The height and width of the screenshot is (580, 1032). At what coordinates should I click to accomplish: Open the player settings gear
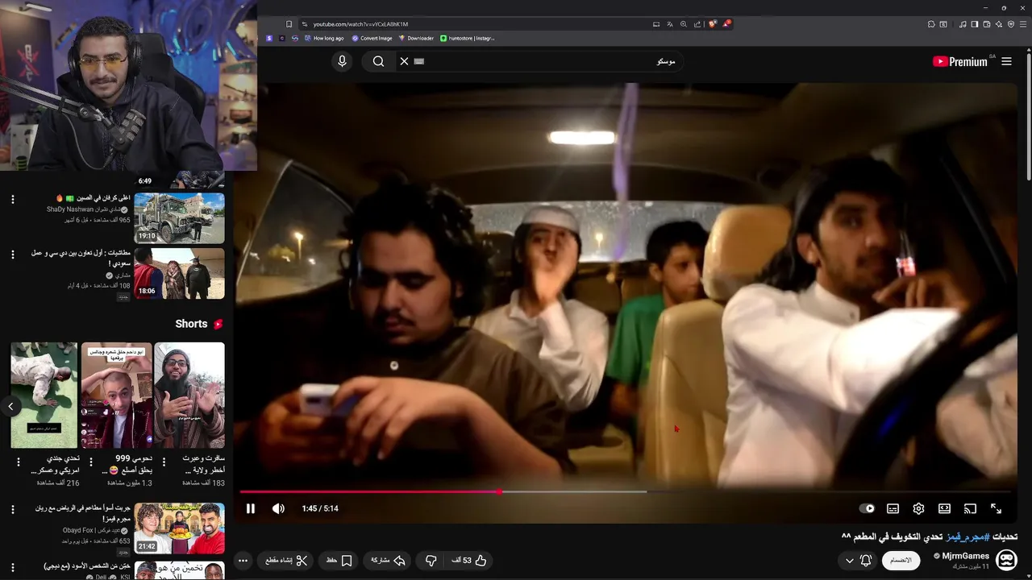pos(918,508)
